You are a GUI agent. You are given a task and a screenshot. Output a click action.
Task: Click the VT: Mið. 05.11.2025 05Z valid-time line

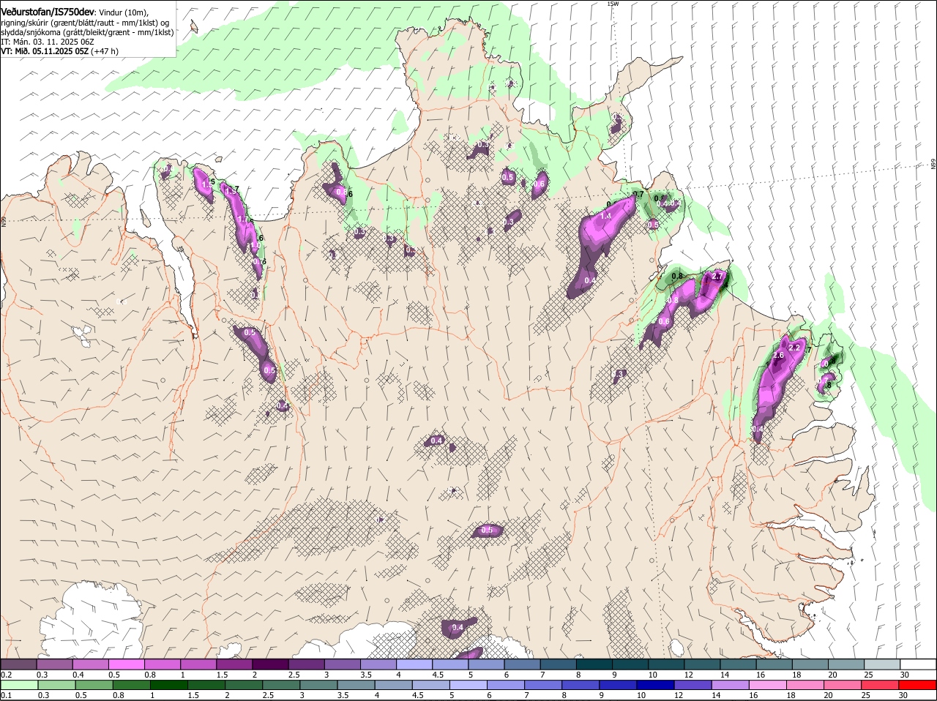tap(60, 51)
